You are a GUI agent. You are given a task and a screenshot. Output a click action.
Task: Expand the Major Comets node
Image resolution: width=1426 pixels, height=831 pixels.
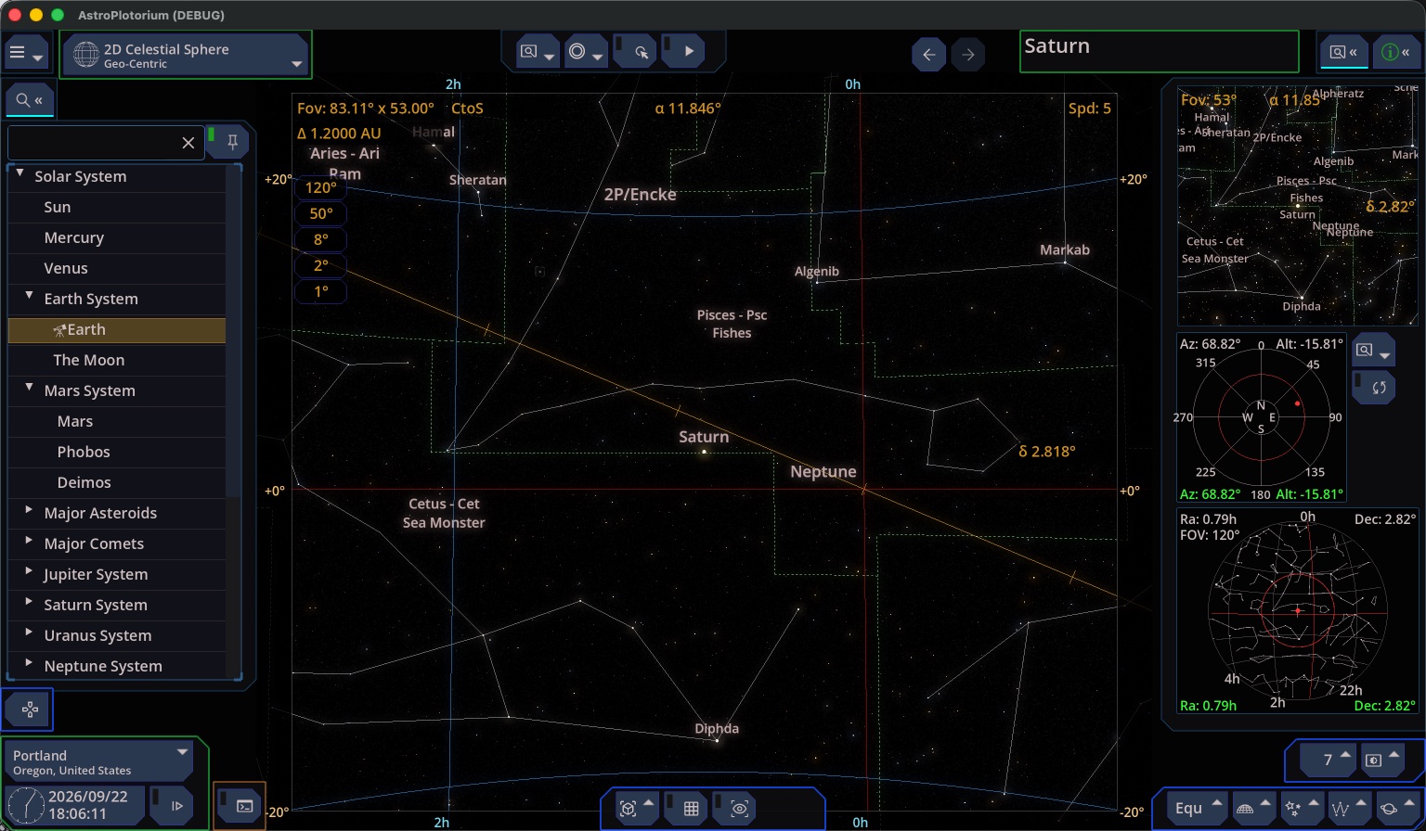click(x=29, y=541)
